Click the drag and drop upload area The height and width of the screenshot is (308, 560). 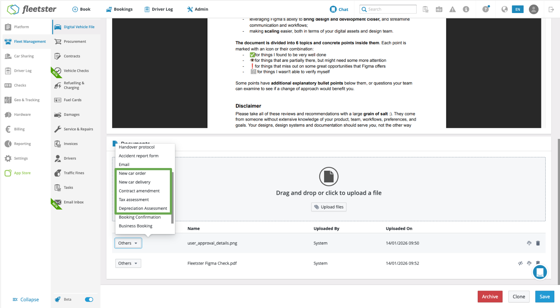pyautogui.click(x=329, y=189)
